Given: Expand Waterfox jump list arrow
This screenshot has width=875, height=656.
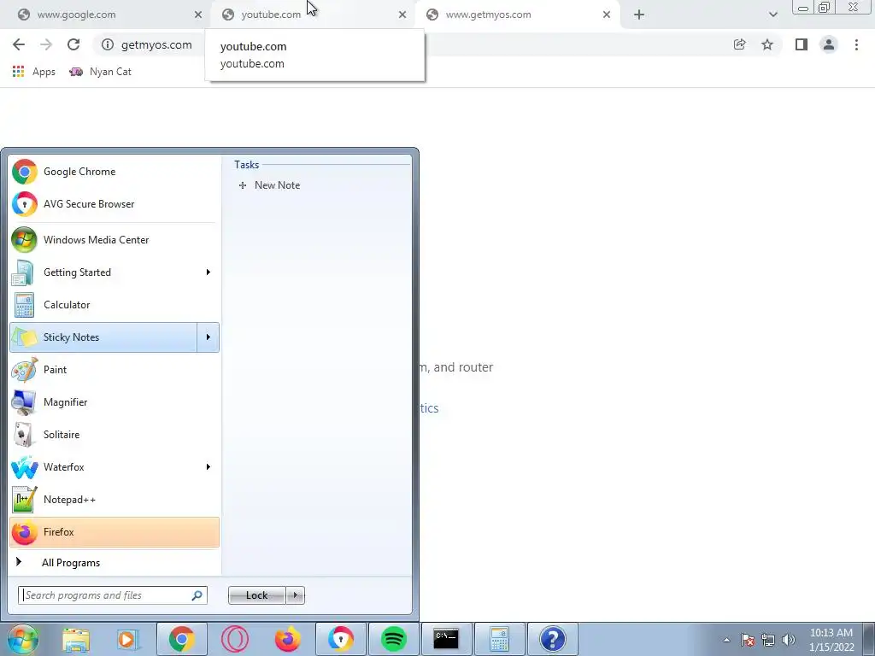Looking at the screenshot, I should pyautogui.click(x=208, y=467).
